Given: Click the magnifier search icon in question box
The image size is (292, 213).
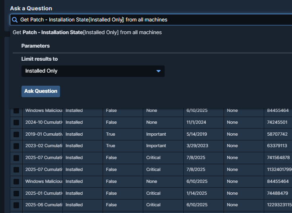Looking at the screenshot, I should click(15, 20).
